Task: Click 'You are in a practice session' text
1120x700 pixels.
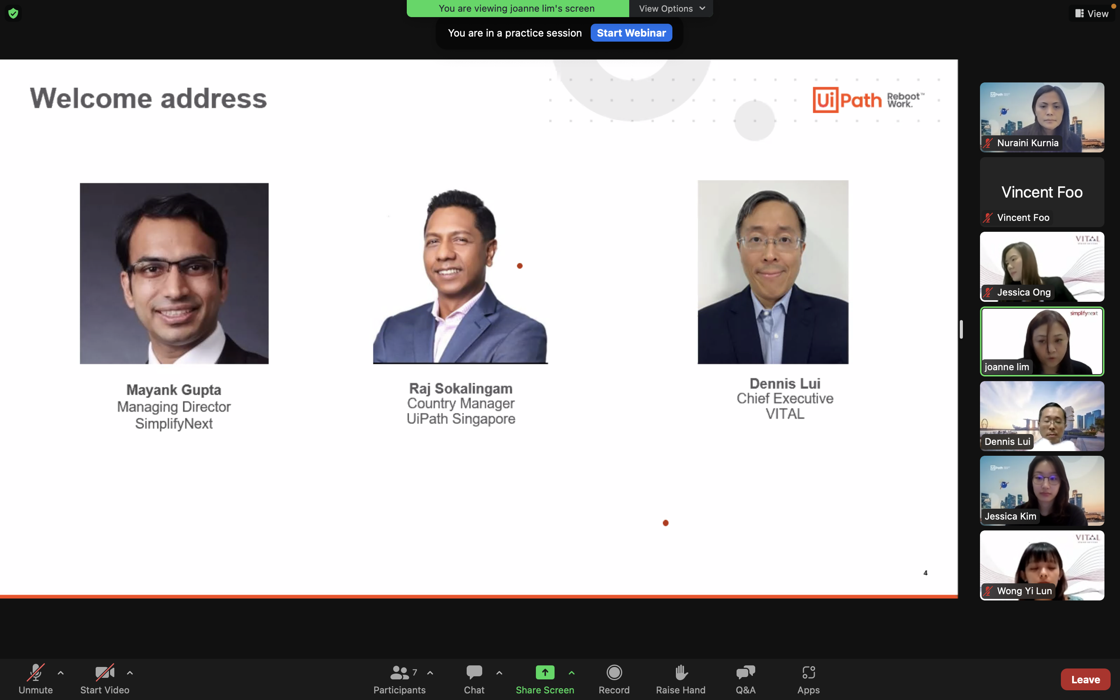Action: click(x=514, y=33)
